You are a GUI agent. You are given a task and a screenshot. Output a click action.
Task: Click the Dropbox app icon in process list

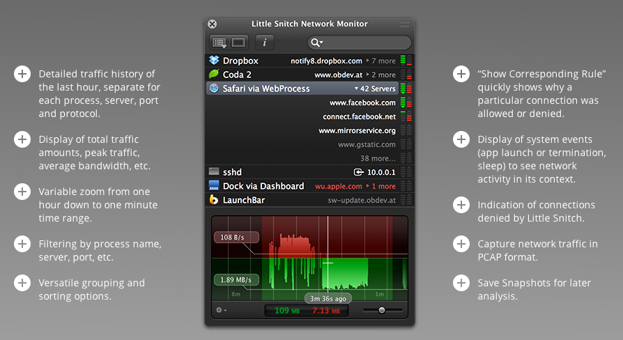click(x=214, y=61)
